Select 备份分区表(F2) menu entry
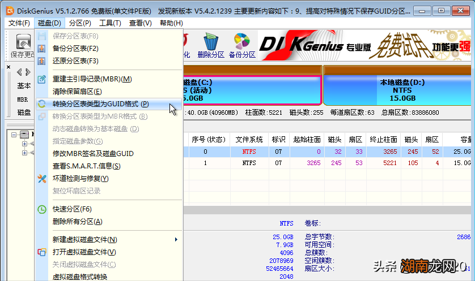 click(109, 49)
